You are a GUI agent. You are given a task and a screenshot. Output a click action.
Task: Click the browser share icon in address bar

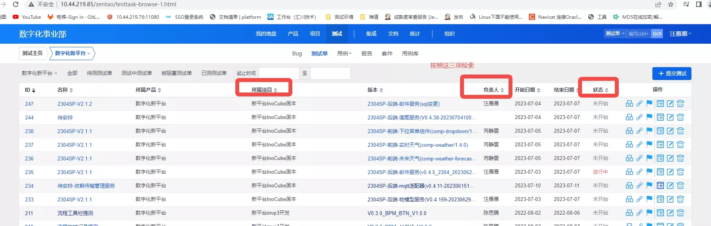coord(658,4)
